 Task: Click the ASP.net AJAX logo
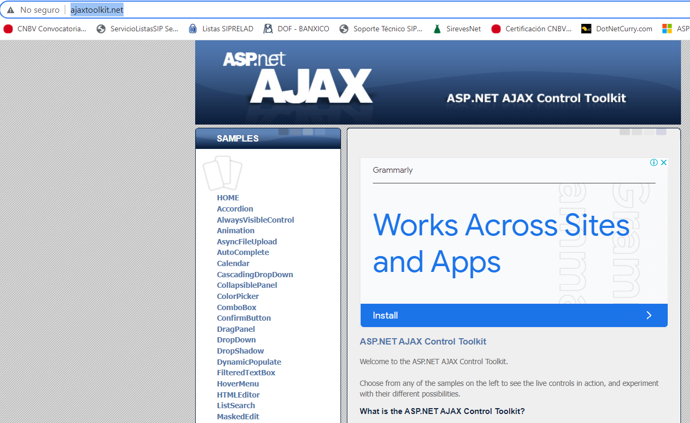click(297, 77)
